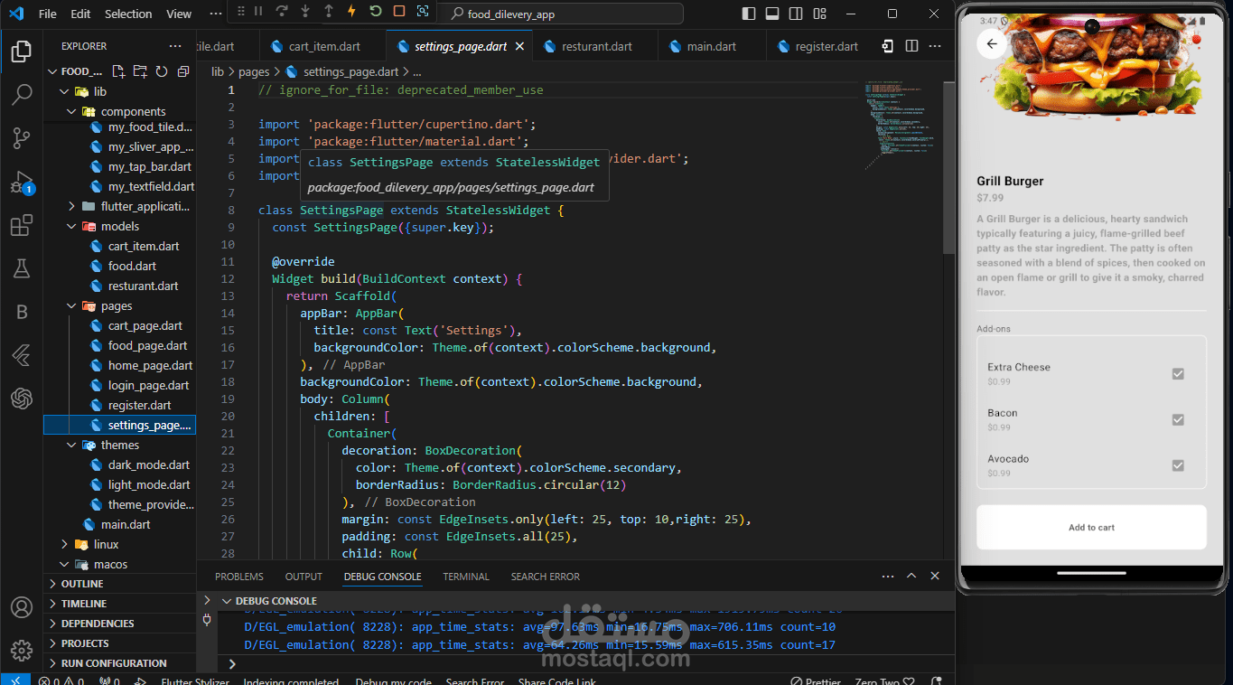The width and height of the screenshot is (1233, 685).
Task: Click the debug Step Into button
Action: (x=305, y=13)
